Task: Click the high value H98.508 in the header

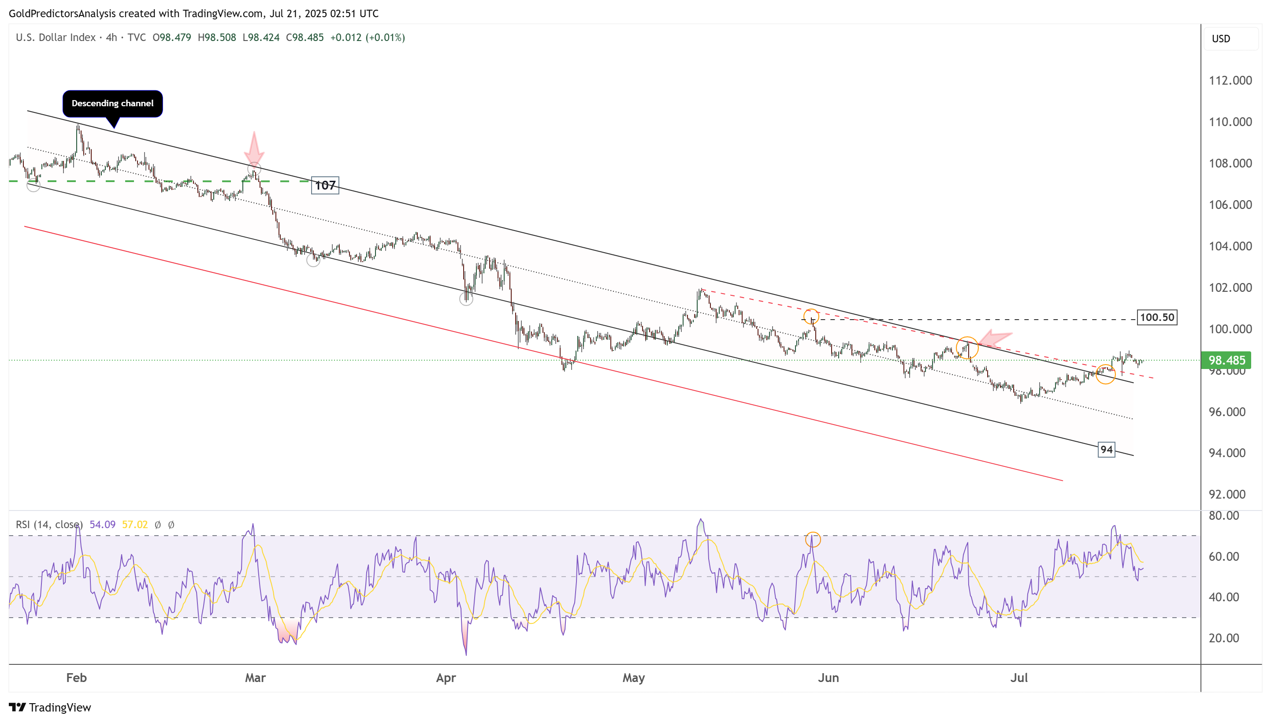Action: tap(217, 37)
